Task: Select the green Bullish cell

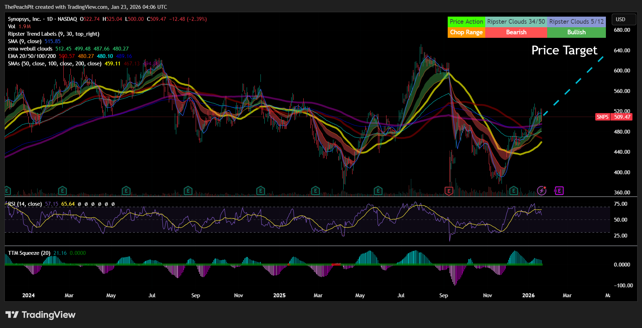Action: click(577, 32)
